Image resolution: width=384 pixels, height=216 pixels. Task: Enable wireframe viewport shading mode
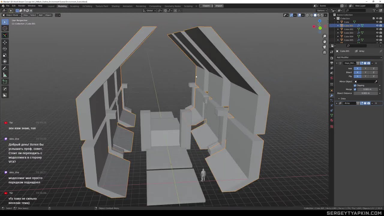[311, 15]
